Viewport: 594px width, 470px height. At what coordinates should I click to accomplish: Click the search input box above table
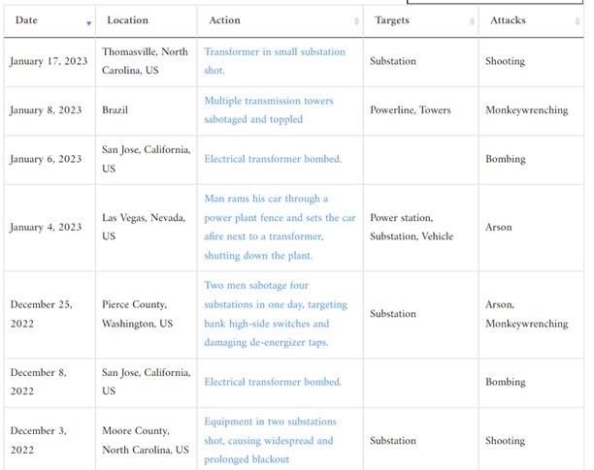pos(494,2)
